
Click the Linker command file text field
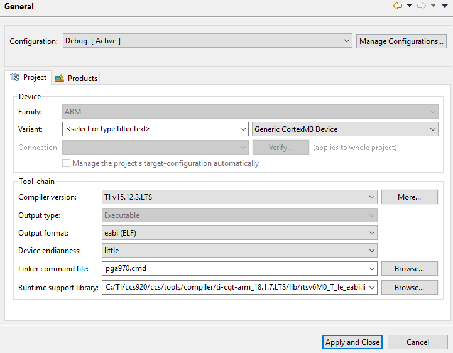(239, 269)
